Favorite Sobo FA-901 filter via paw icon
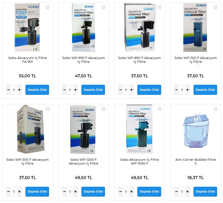This screenshot has height=203, width=223. 48,7
